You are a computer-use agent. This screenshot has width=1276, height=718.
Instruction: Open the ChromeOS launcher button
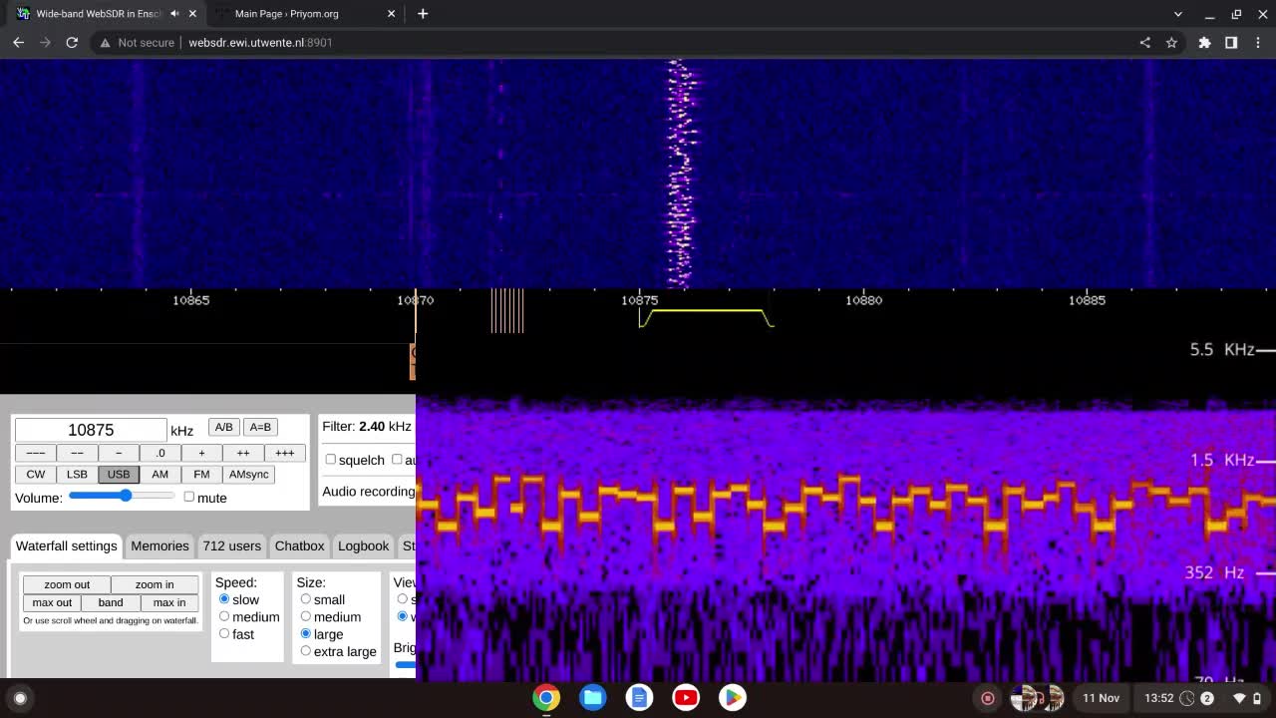(20, 698)
